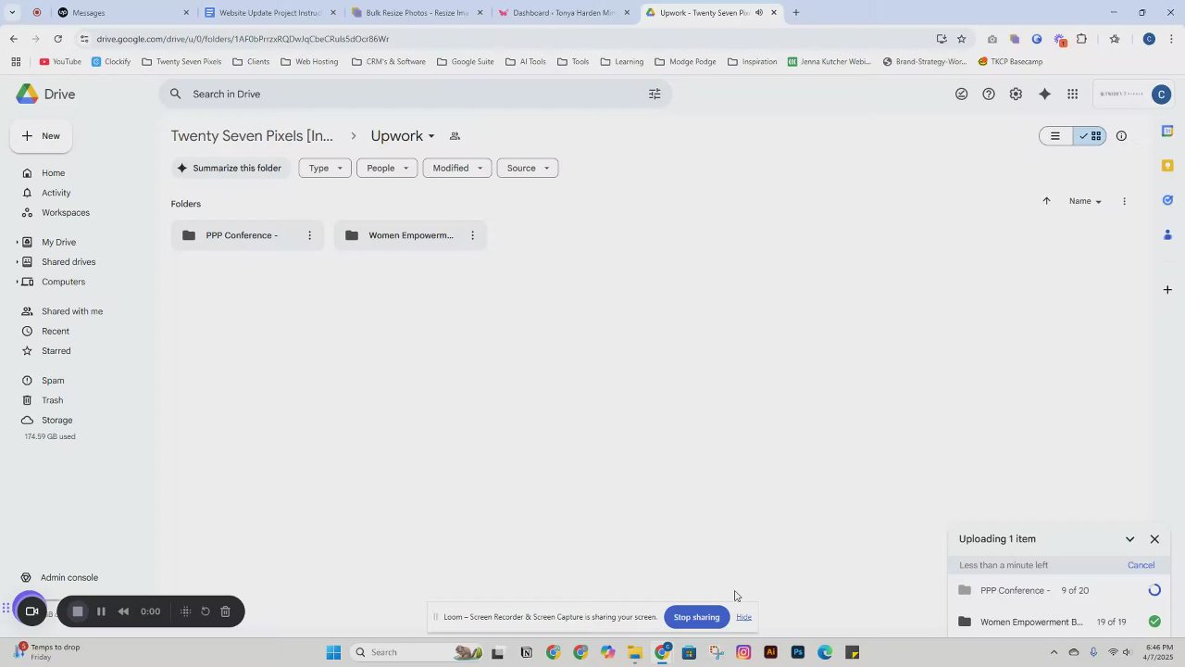Expand the Type filter dropdown
Image resolution: width=1185 pixels, height=667 pixels.
coord(325,168)
